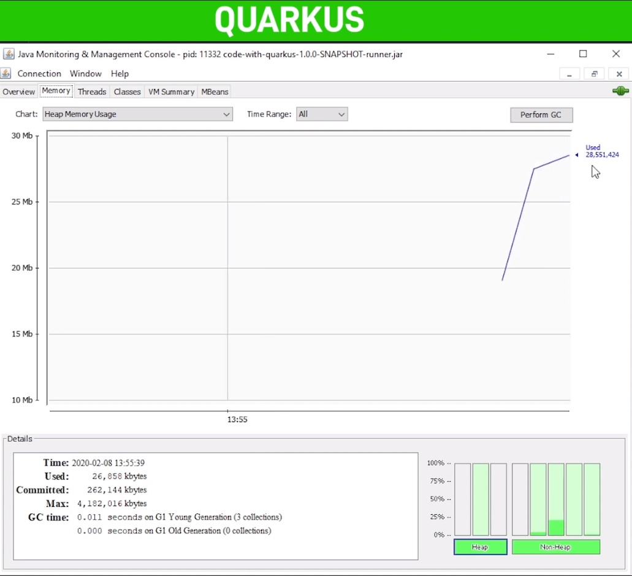This screenshot has width=632, height=576.
Task: Select the last Non-Heap memory pool bar
Action: coord(592,499)
